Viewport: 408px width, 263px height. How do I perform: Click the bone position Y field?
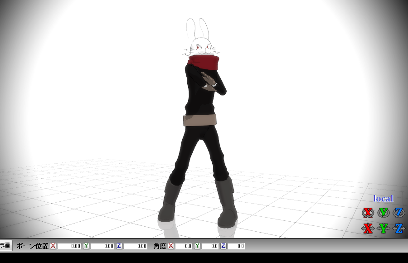102,246
